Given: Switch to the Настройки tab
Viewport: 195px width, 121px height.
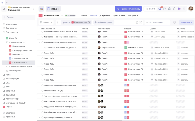Looking at the screenshot, I should 133,15.
